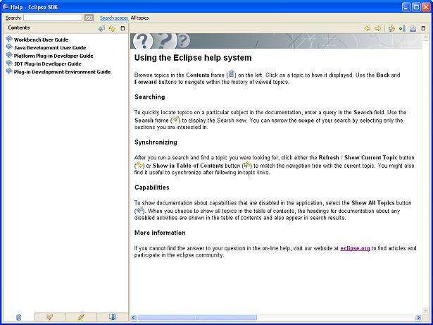
Task: Open Workbench User Guide book icon
Action: tap(9, 39)
